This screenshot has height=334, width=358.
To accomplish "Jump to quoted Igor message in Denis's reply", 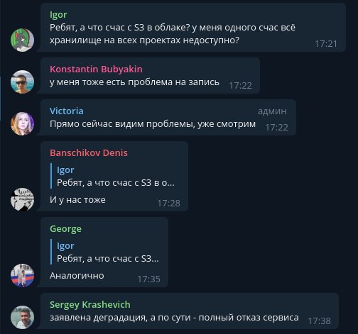I will [x=113, y=176].
